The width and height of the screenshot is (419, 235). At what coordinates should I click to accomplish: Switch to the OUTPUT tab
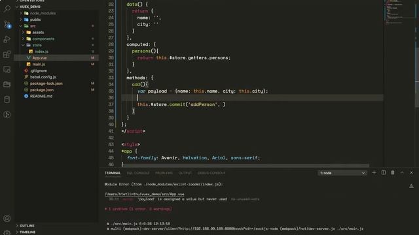185,173
